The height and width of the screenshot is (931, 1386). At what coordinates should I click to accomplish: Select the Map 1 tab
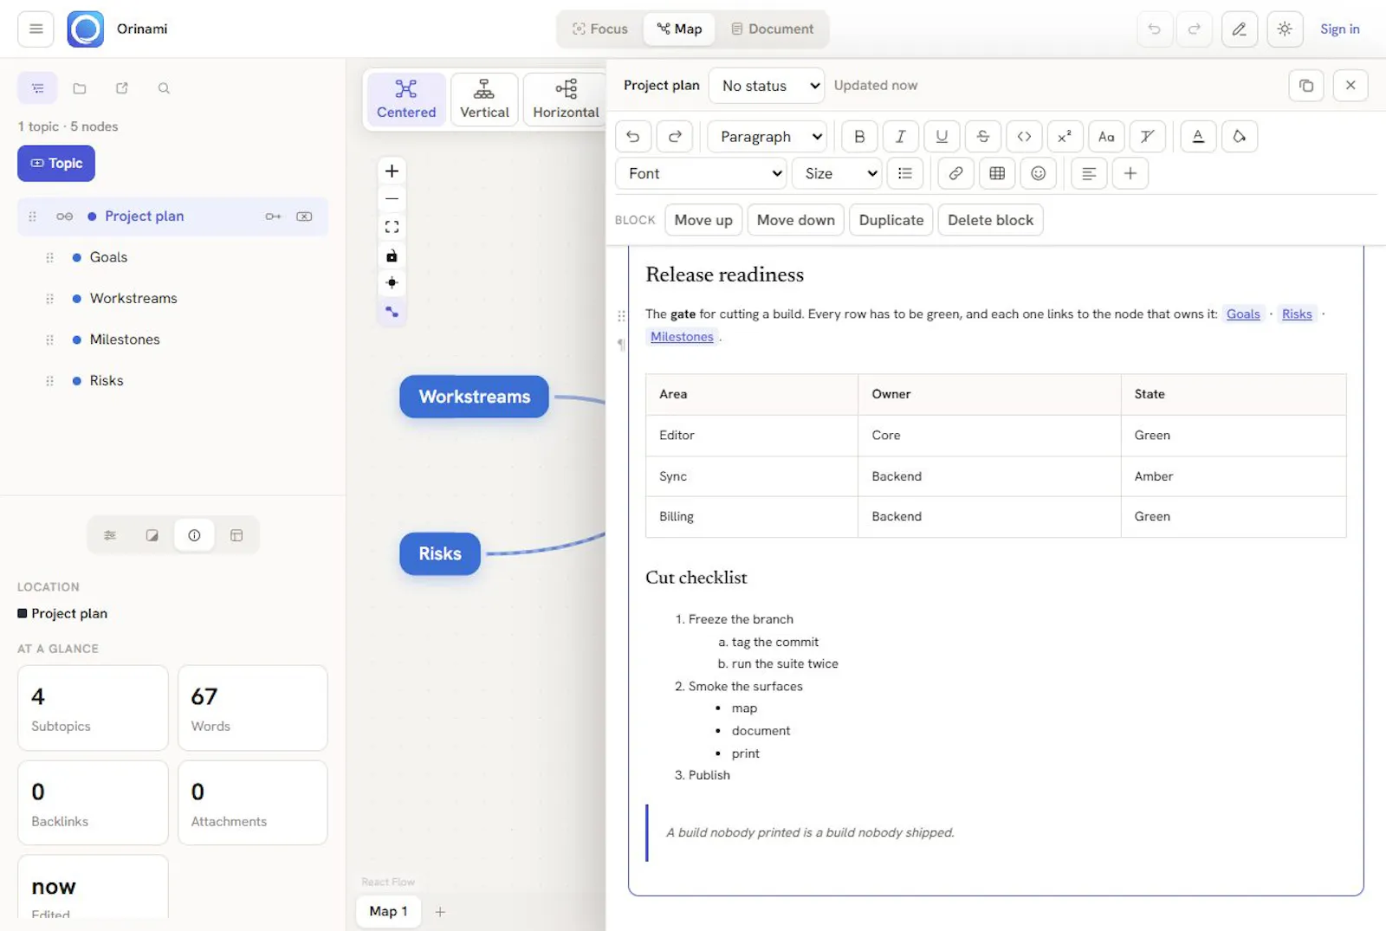point(388,911)
